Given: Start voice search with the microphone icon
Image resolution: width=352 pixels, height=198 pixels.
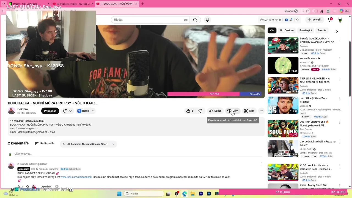Looking at the screenshot, I should [x=207, y=20].
